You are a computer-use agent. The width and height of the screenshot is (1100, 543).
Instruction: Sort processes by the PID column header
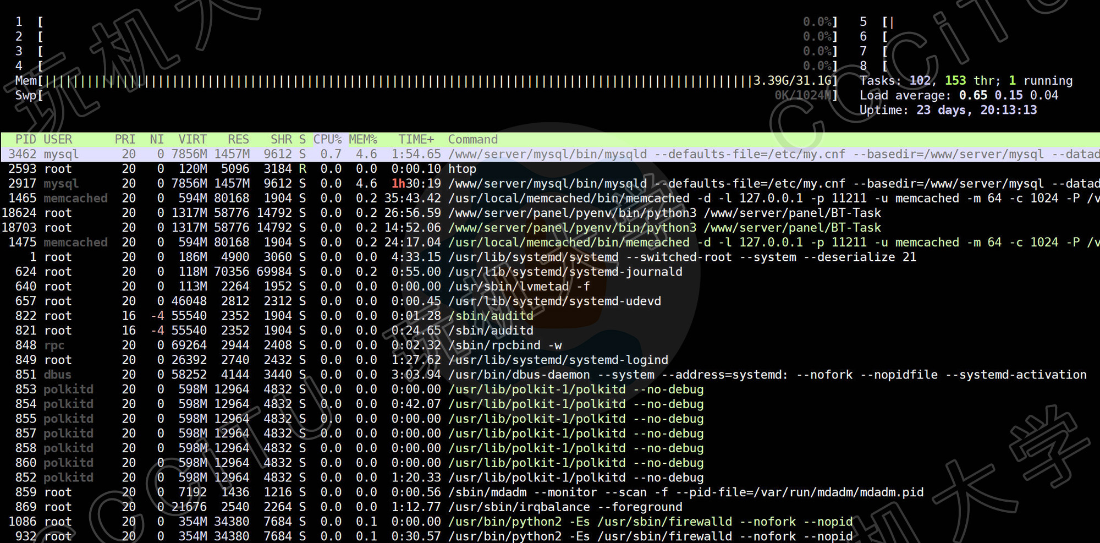click(x=25, y=140)
